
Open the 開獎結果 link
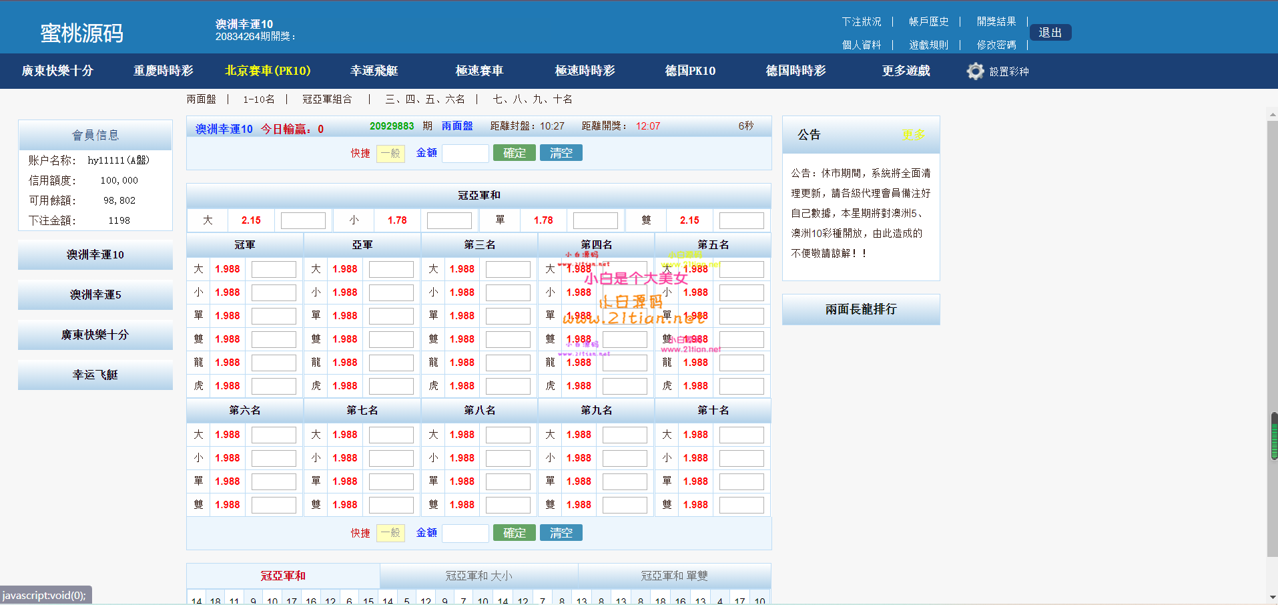point(996,22)
